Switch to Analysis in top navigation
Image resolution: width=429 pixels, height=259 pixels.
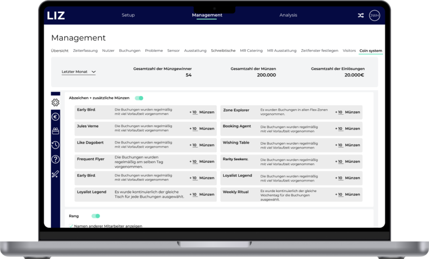pyautogui.click(x=288, y=15)
